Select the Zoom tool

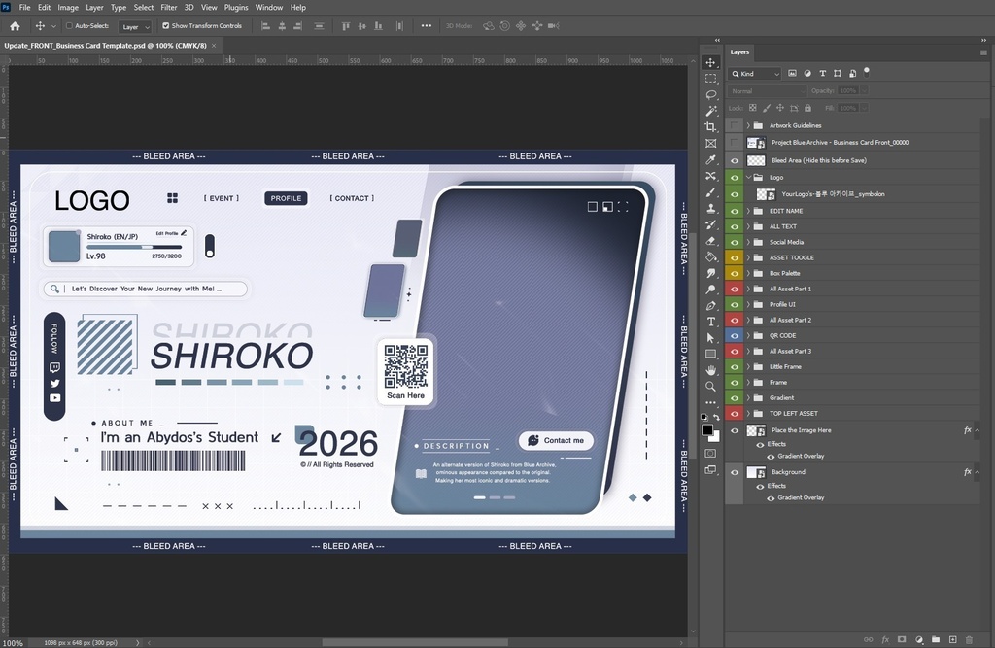tap(710, 387)
